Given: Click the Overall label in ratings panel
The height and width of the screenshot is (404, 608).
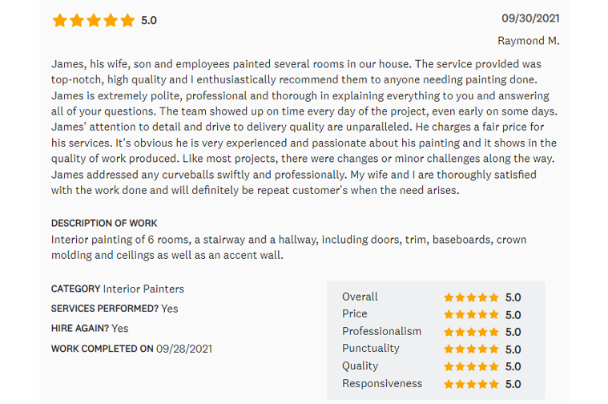Looking at the screenshot, I should point(360,297).
